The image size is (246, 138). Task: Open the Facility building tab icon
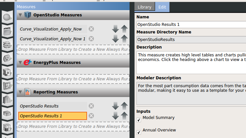7,100
